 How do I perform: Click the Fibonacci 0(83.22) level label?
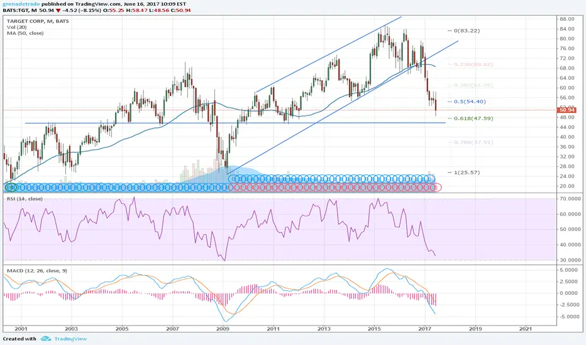coord(467,31)
